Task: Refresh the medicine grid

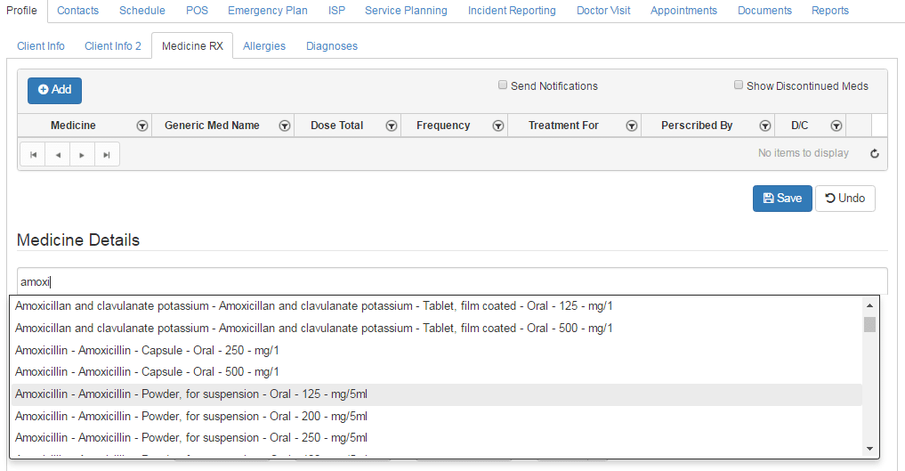Action: [x=874, y=154]
